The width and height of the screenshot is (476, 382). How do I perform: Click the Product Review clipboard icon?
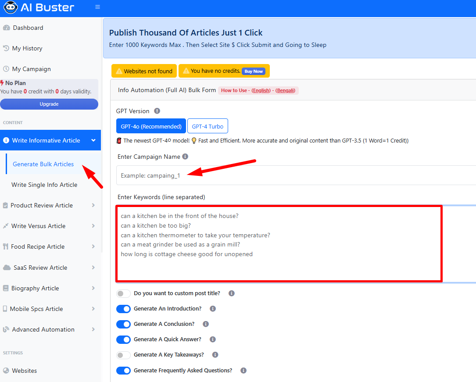click(x=5, y=205)
